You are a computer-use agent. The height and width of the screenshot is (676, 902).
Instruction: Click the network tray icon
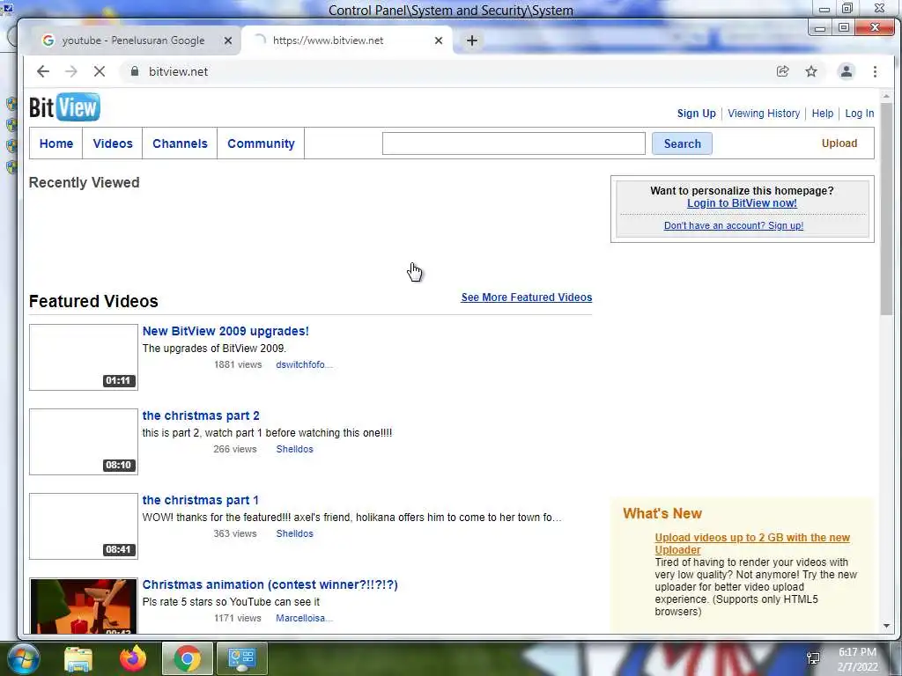pos(813,658)
